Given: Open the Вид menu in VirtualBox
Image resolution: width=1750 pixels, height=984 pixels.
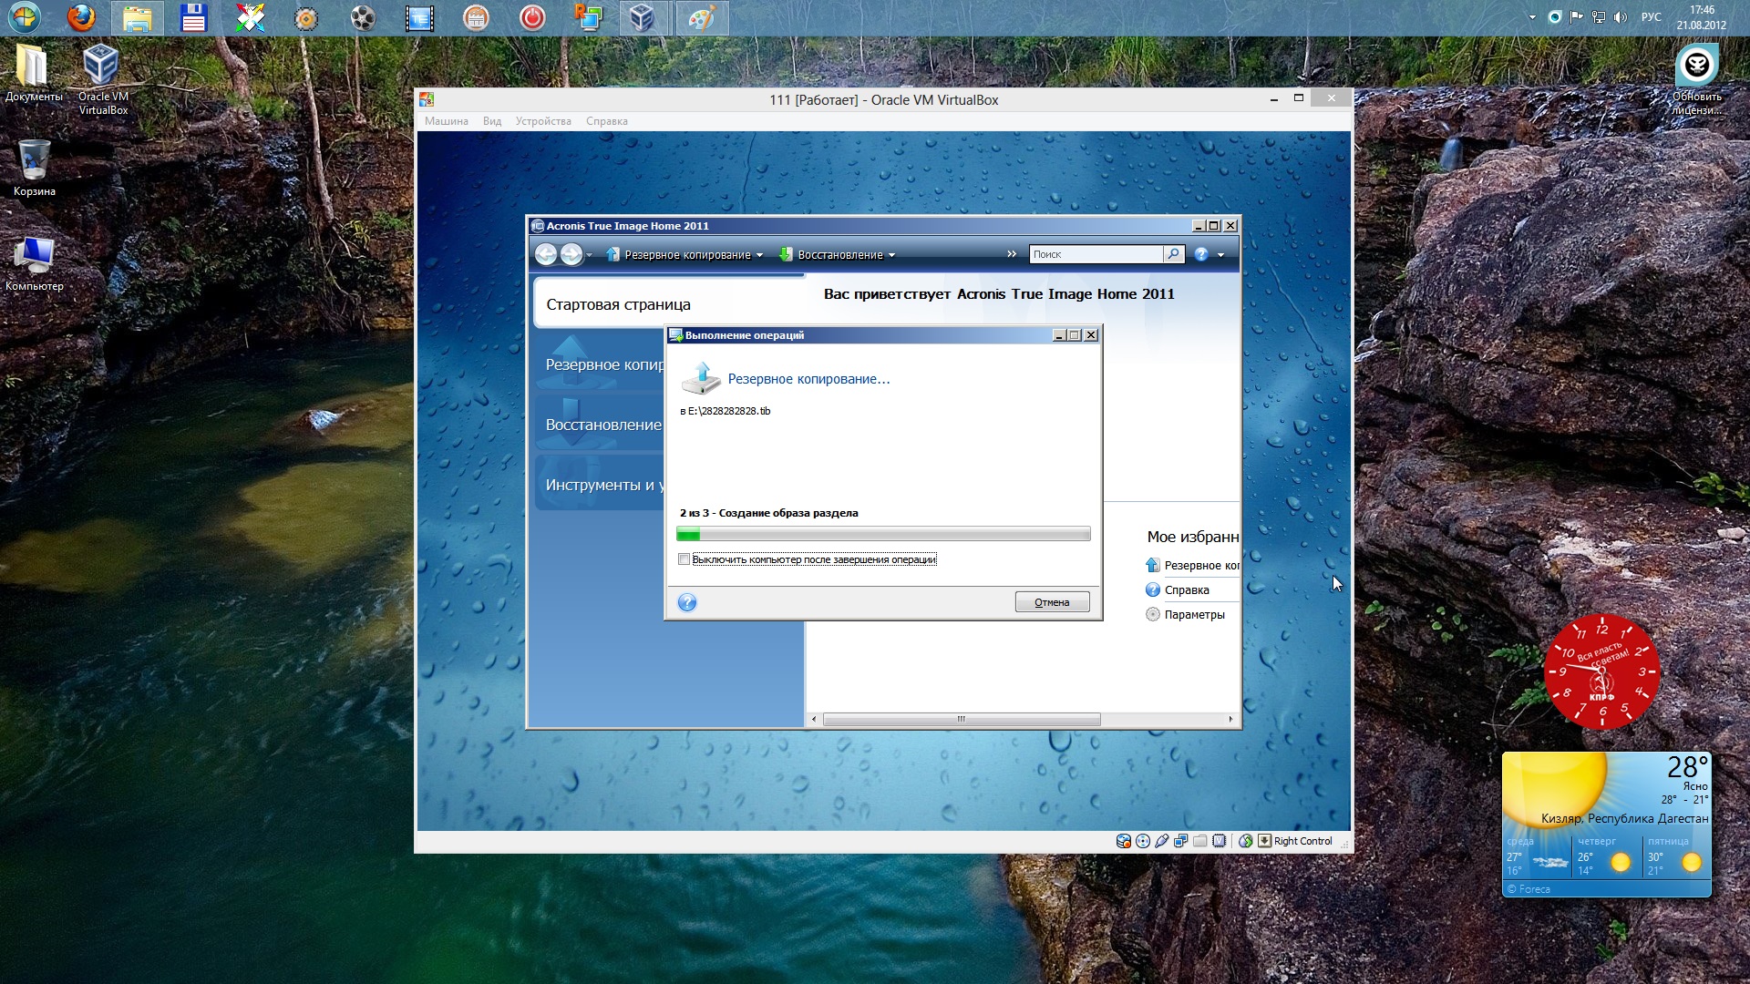Looking at the screenshot, I should pos(492,121).
